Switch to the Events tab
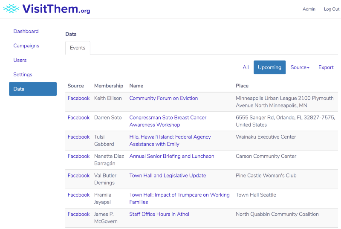 [78, 48]
